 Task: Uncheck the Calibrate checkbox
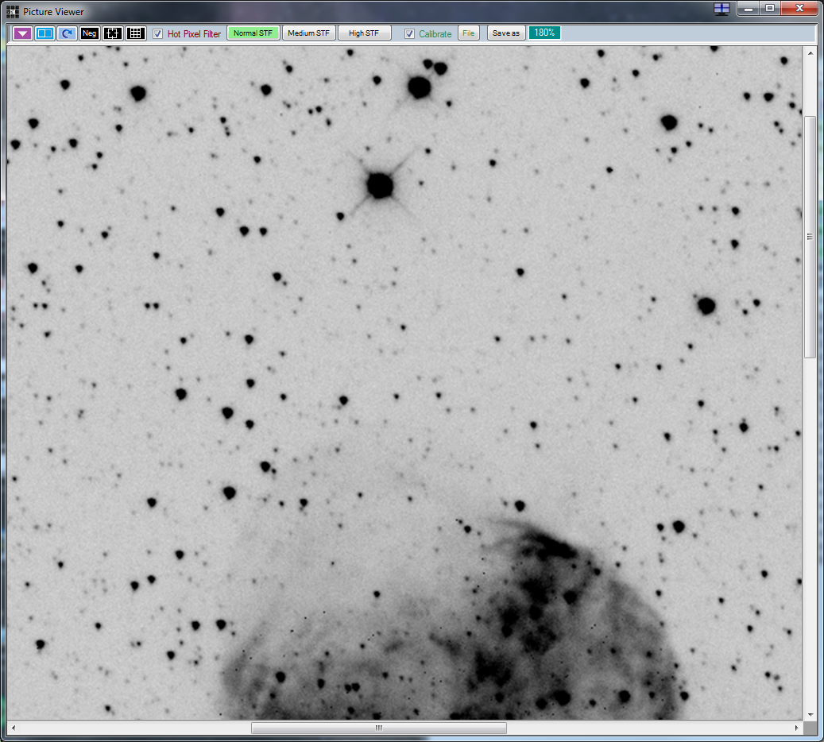[409, 33]
